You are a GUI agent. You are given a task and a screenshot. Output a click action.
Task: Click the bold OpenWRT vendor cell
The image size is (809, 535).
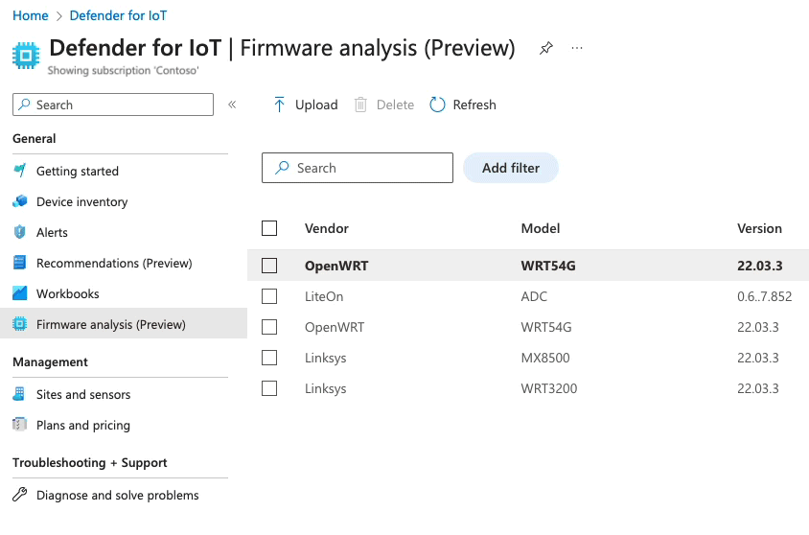pos(336,266)
